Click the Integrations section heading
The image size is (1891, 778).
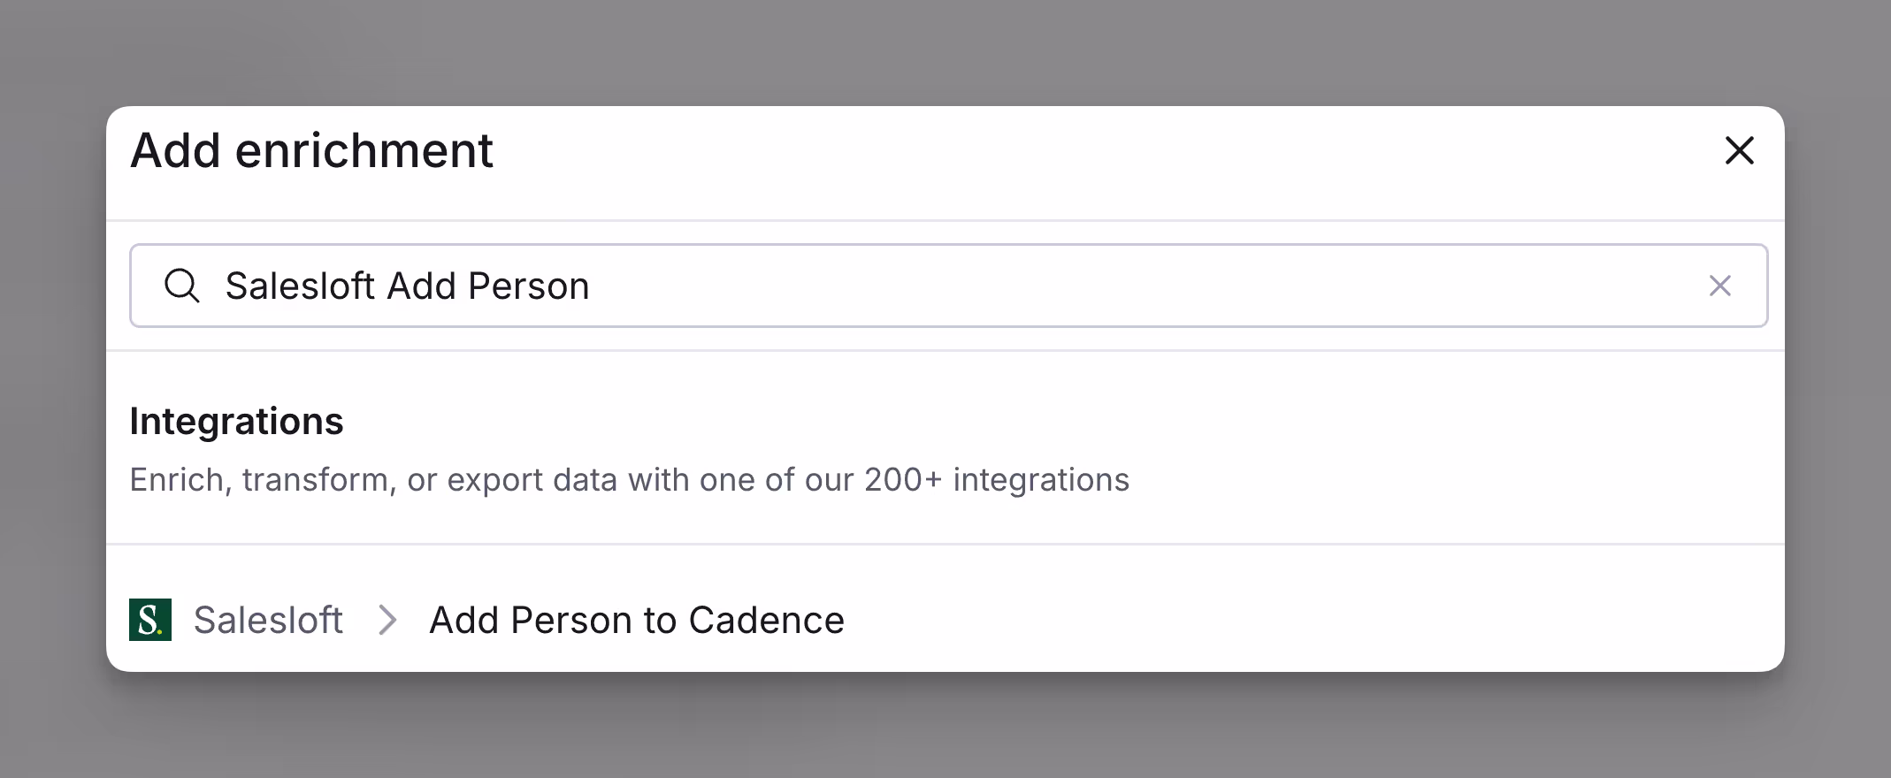point(236,422)
